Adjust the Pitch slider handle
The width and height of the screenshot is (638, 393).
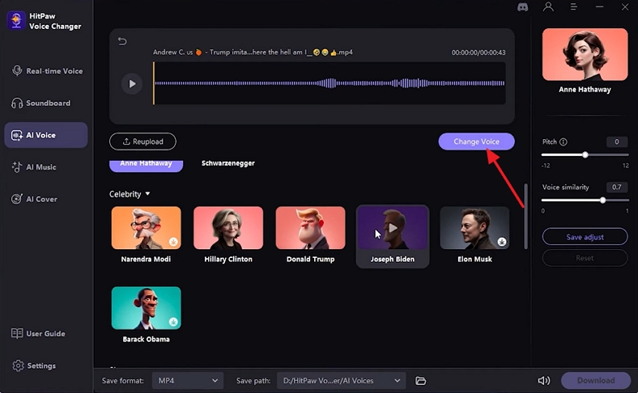pos(585,154)
